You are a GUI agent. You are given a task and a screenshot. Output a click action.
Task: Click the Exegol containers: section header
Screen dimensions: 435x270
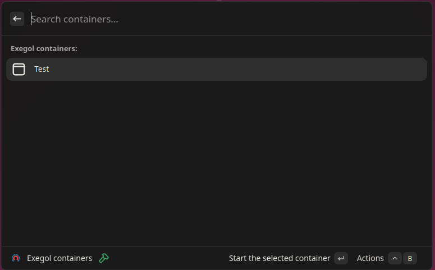coord(44,49)
